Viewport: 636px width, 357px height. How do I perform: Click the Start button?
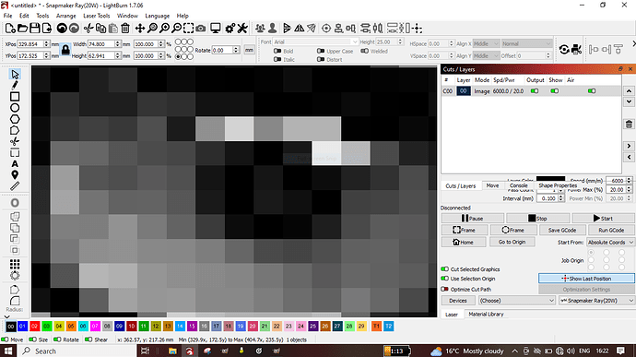click(603, 218)
